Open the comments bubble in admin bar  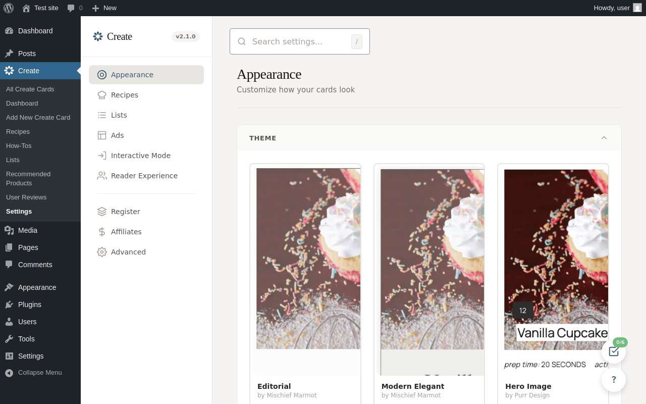point(74,8)
